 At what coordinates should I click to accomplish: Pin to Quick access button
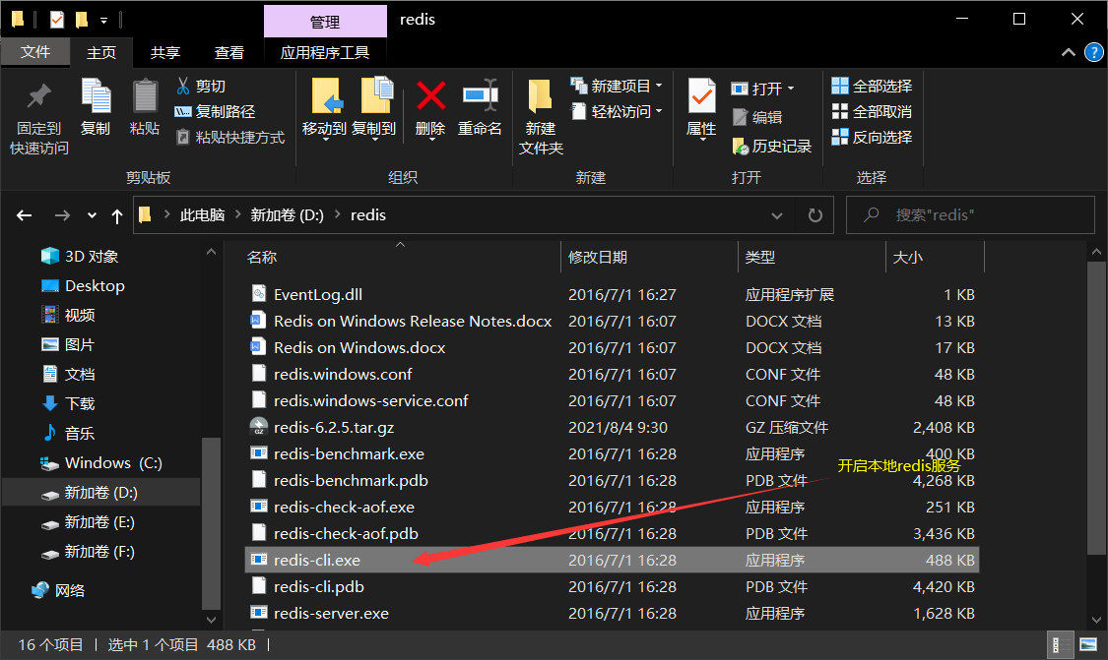coord(38,117)
